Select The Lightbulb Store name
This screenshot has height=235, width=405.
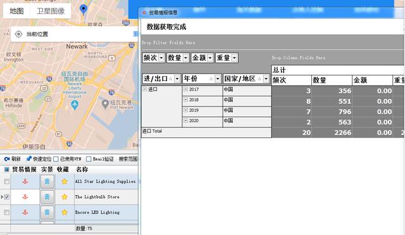pos(97,197)
